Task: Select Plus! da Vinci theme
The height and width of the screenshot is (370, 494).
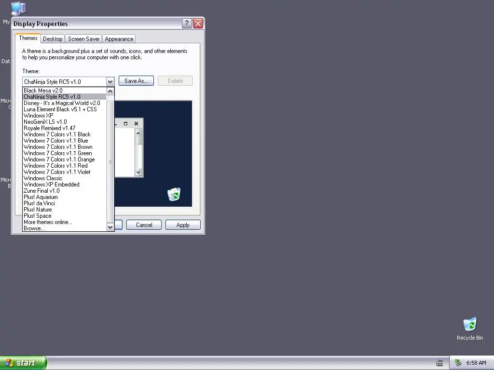Action: click(x=65, y=204)
